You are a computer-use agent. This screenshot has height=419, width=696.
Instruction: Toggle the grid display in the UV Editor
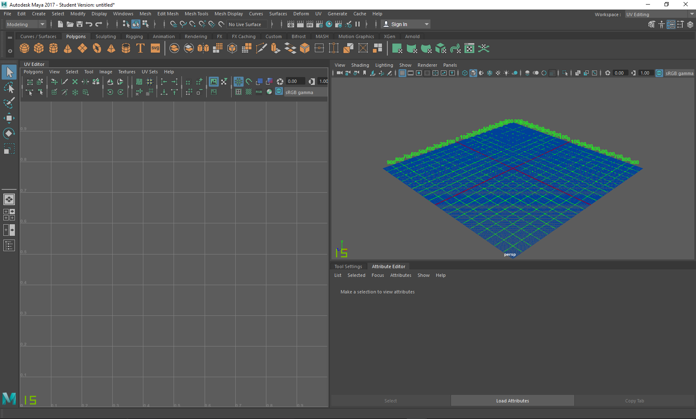(238, 82)
